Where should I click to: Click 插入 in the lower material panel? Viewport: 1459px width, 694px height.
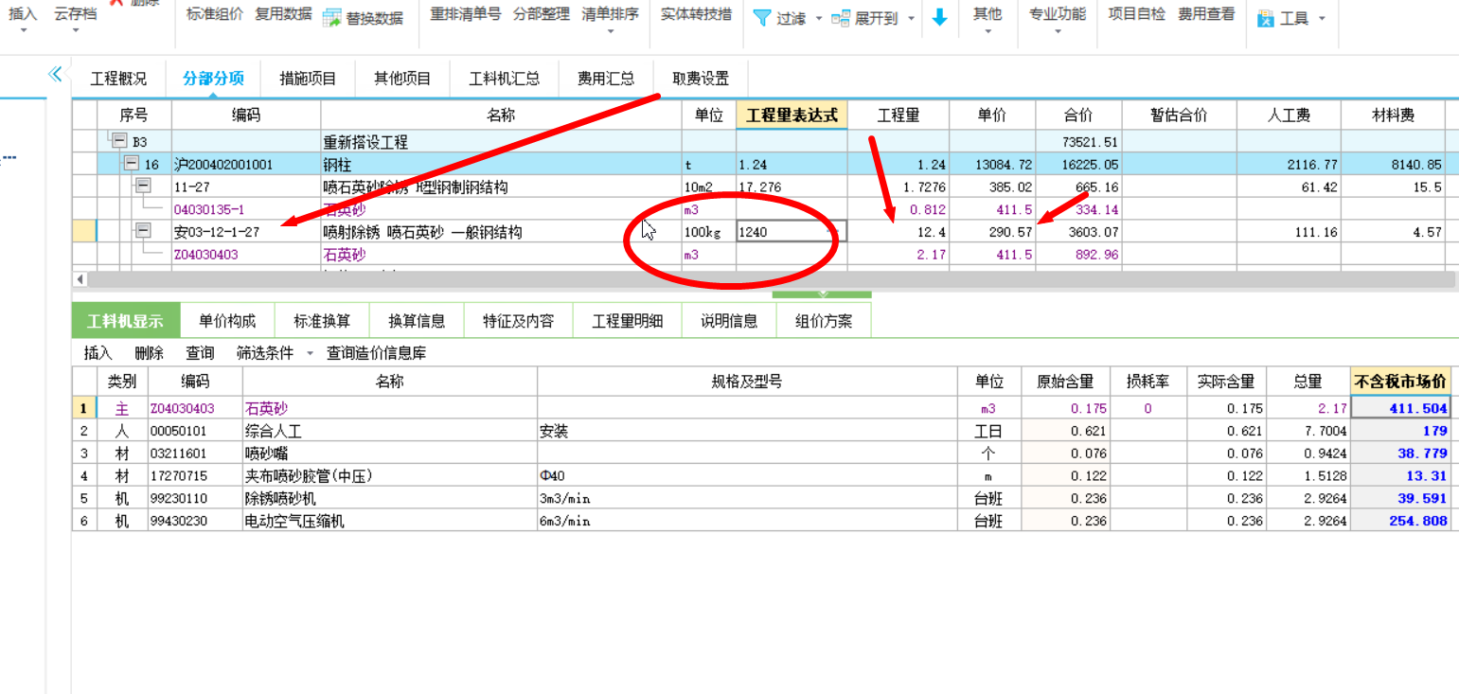coord(98,353)
